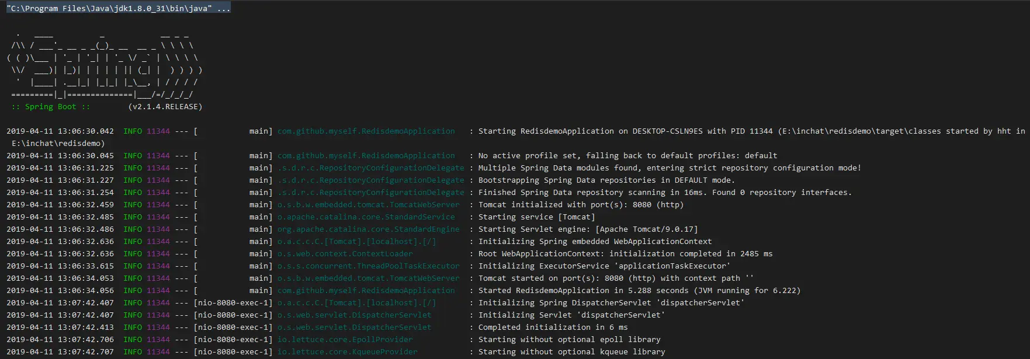Expand the folded java command ellipsis
Screen dimensions: 1030x359
[x=223, y=9]
